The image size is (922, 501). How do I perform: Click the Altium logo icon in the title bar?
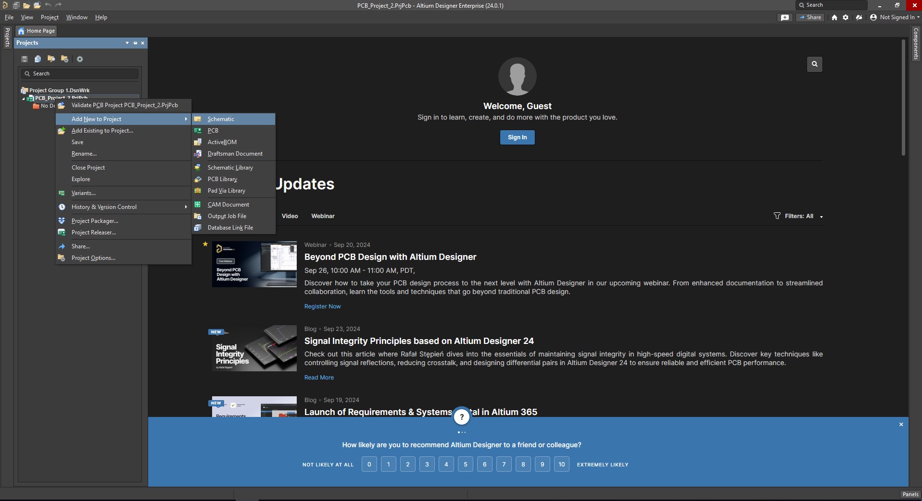click(x=5, y=5)
